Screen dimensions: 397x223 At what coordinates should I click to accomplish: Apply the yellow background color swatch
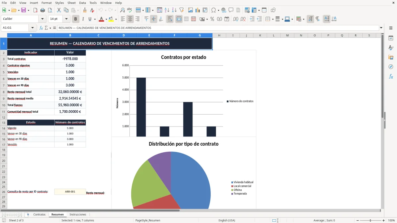tap(111, 19)
